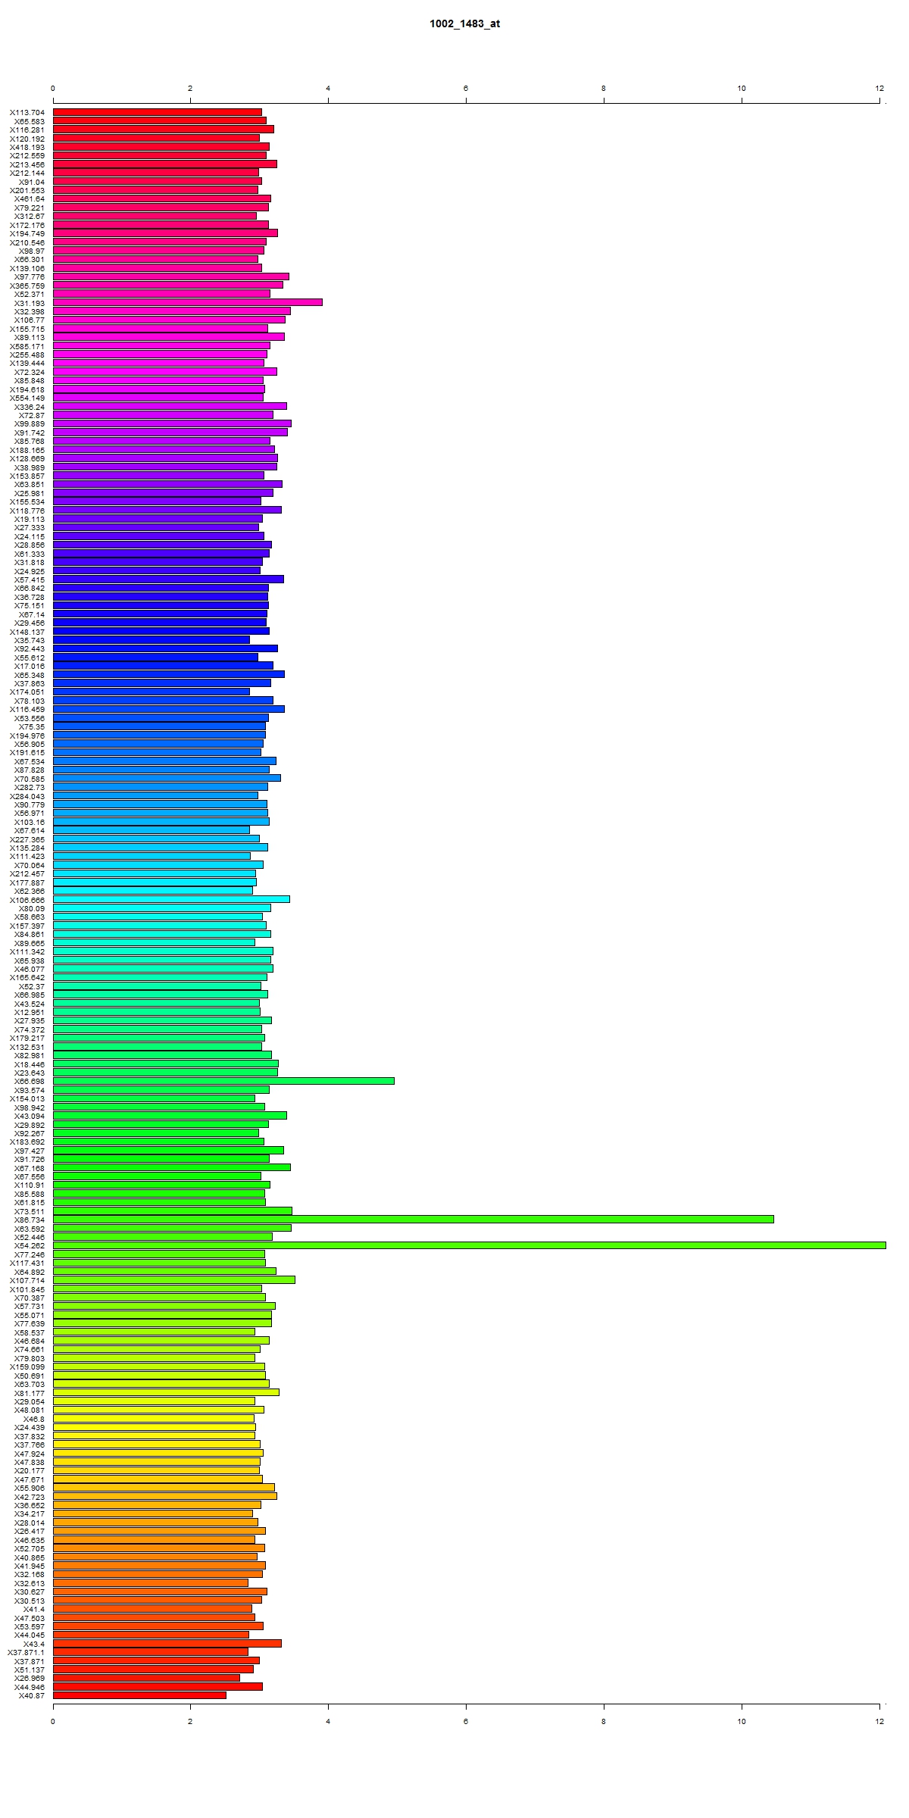The width and height of the screenshot is (909, 1818).
Task: Click the cyan bar for X106.666
Action: [x=171, y=899]
